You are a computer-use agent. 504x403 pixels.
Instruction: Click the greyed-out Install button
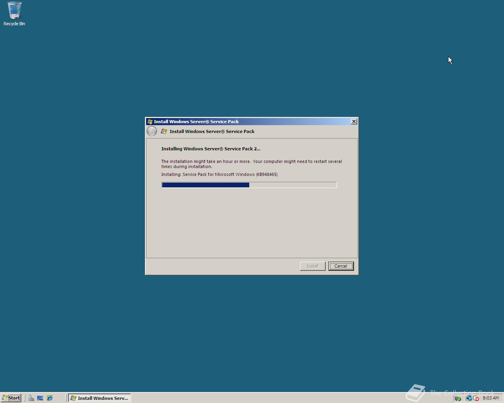point(313,266)
